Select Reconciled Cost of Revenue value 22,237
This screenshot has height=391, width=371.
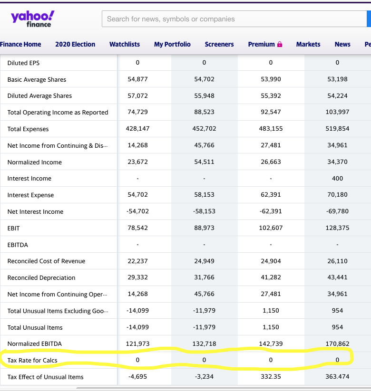pos(137,261)
